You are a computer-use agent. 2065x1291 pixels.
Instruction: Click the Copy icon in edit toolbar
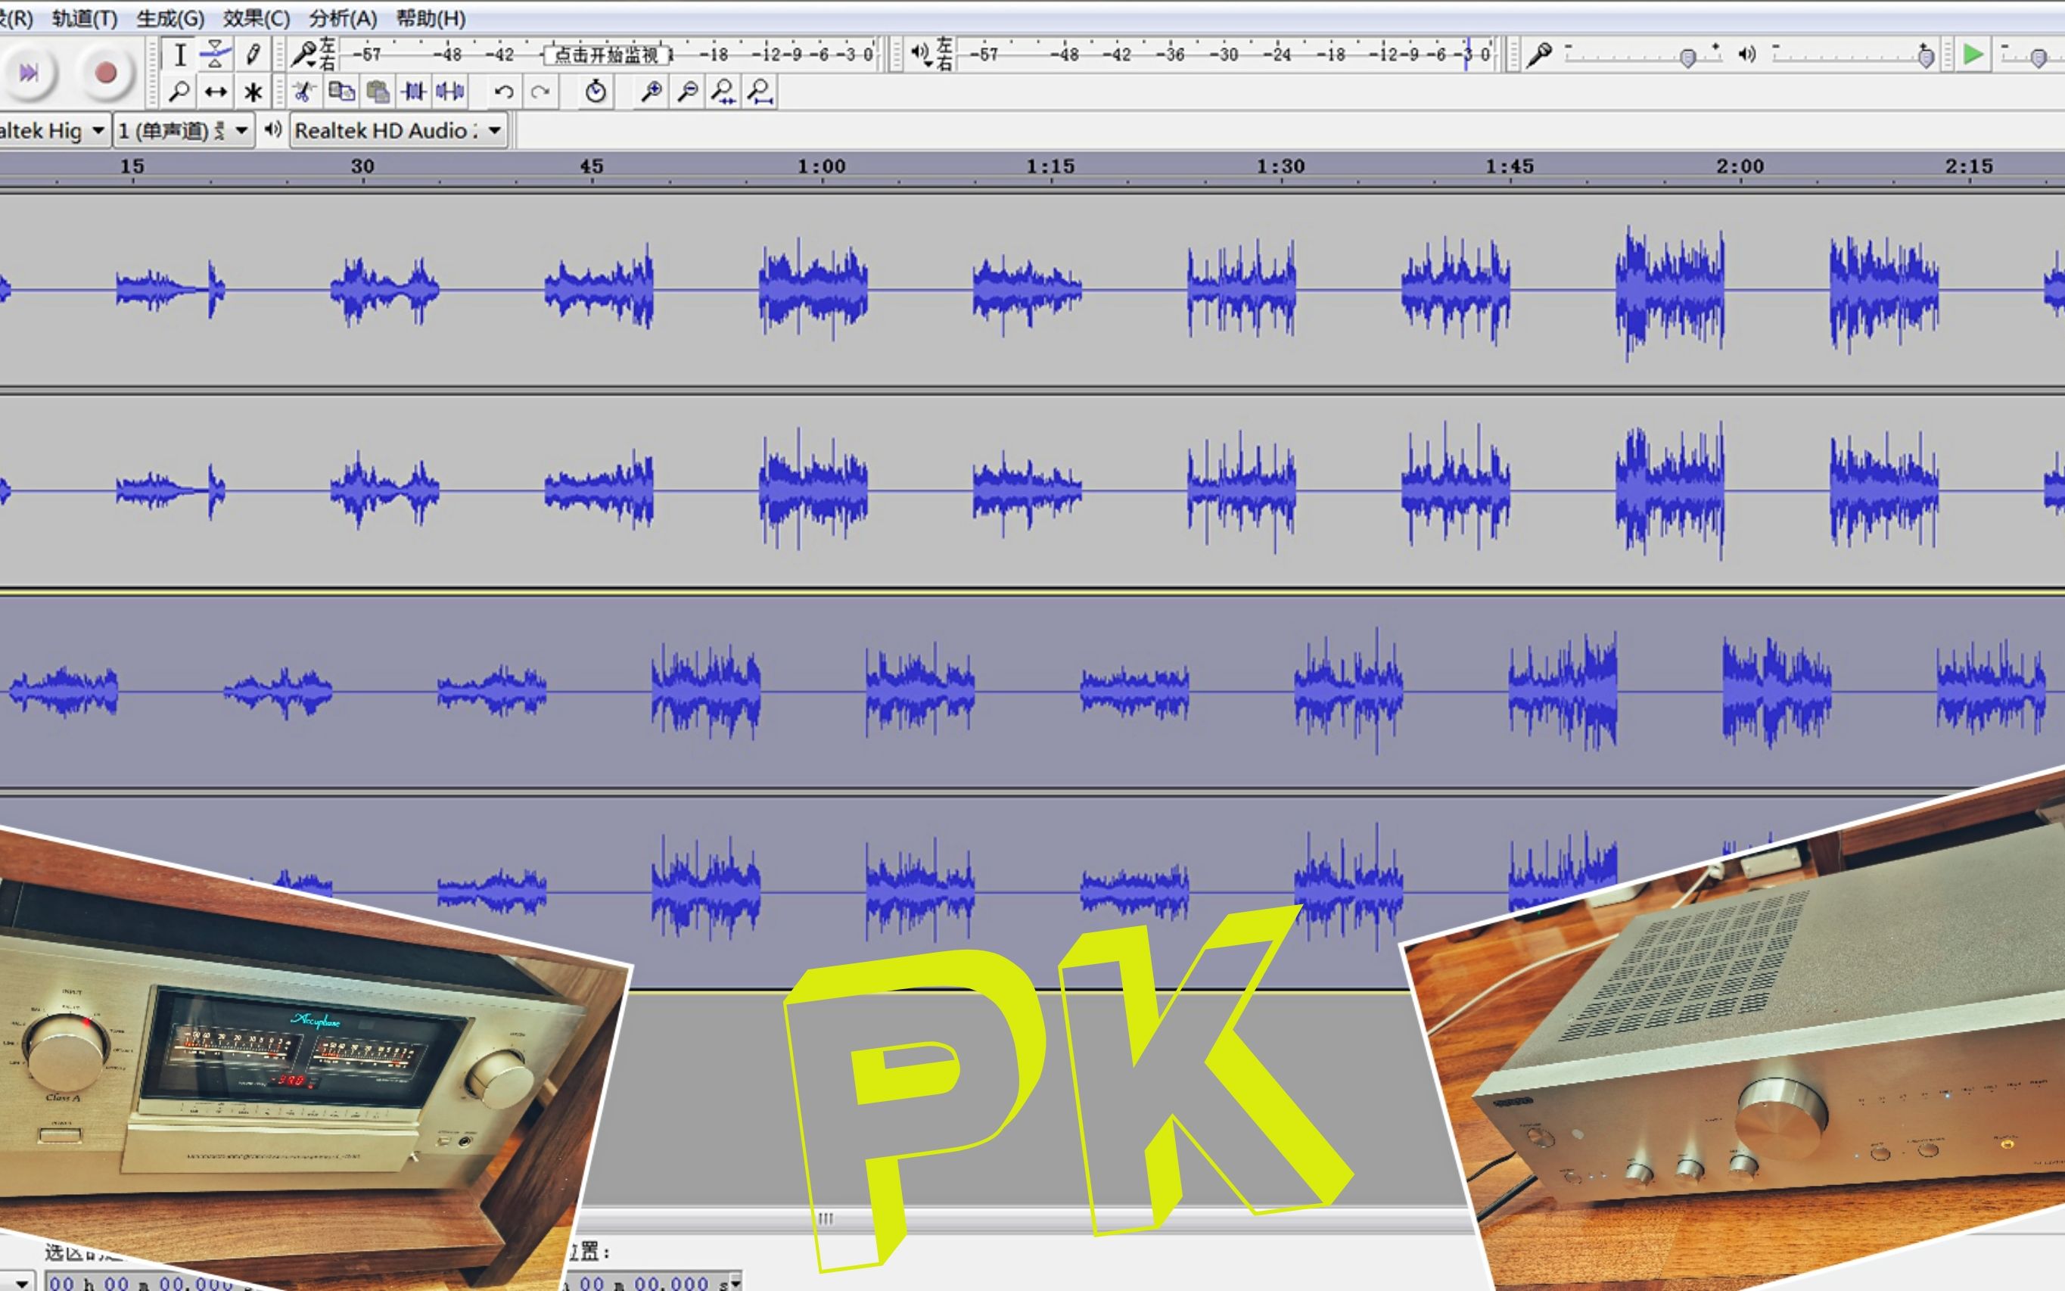tap(341, 92)
